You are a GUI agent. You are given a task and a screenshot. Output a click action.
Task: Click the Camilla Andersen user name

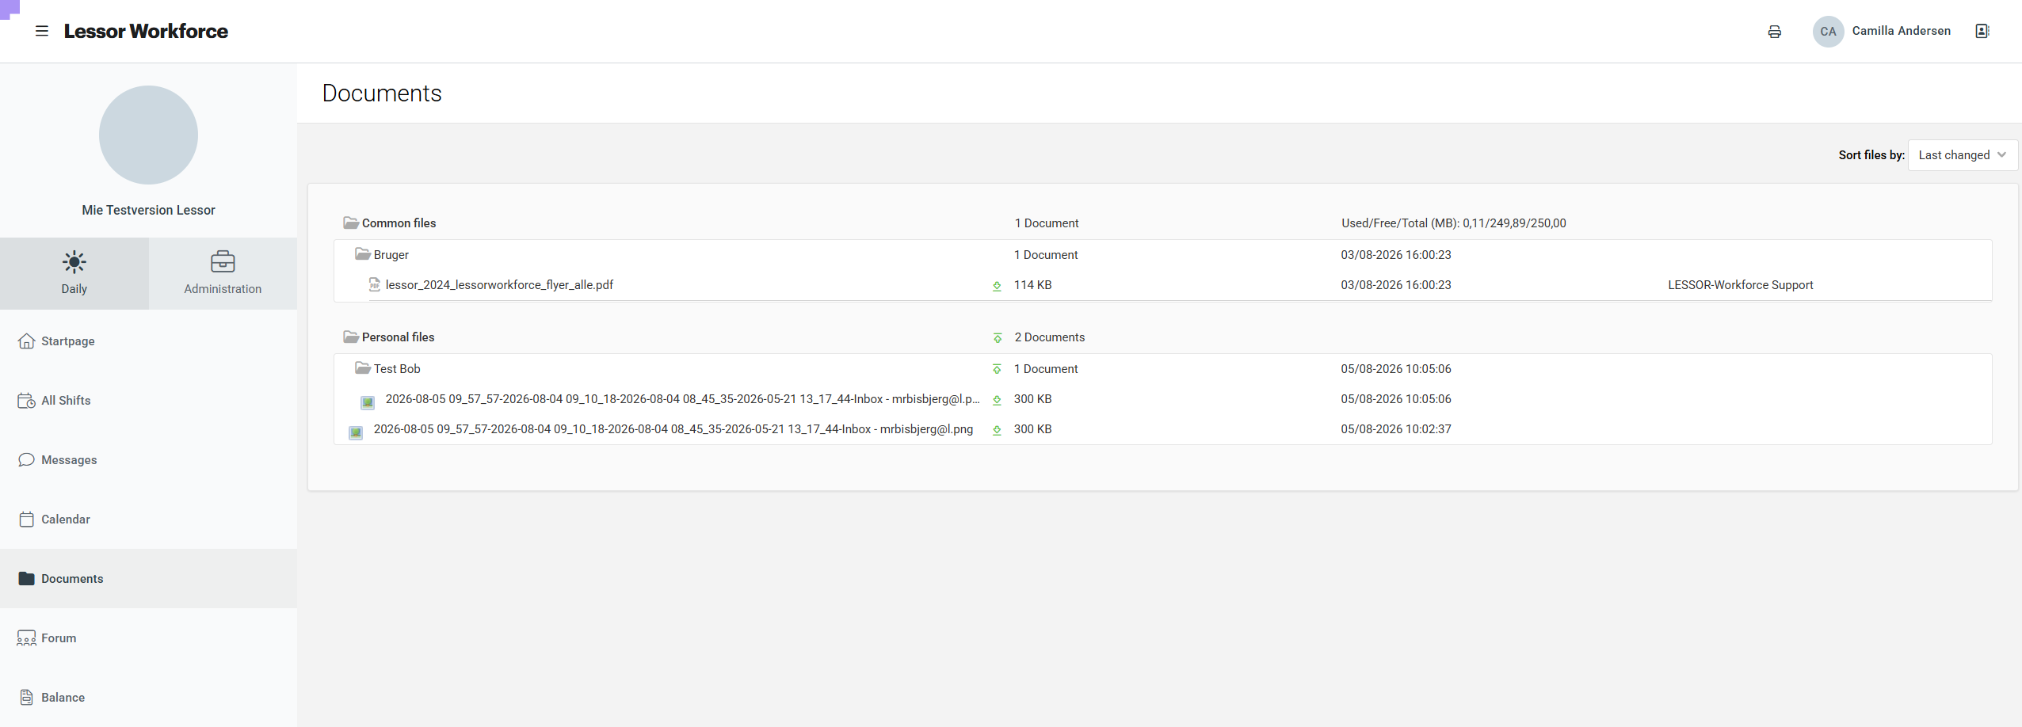point(1901,31)
